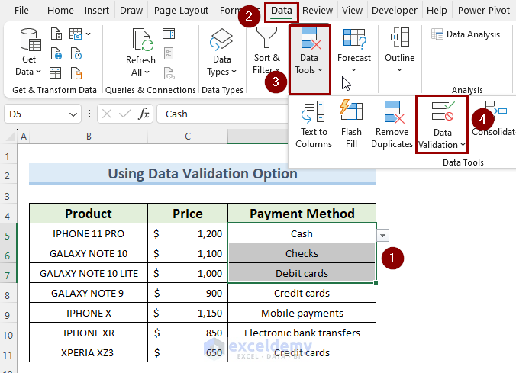Switch to the Page Layout tab
The width and height of the screenshot is (516, 373).
[181, 11]
